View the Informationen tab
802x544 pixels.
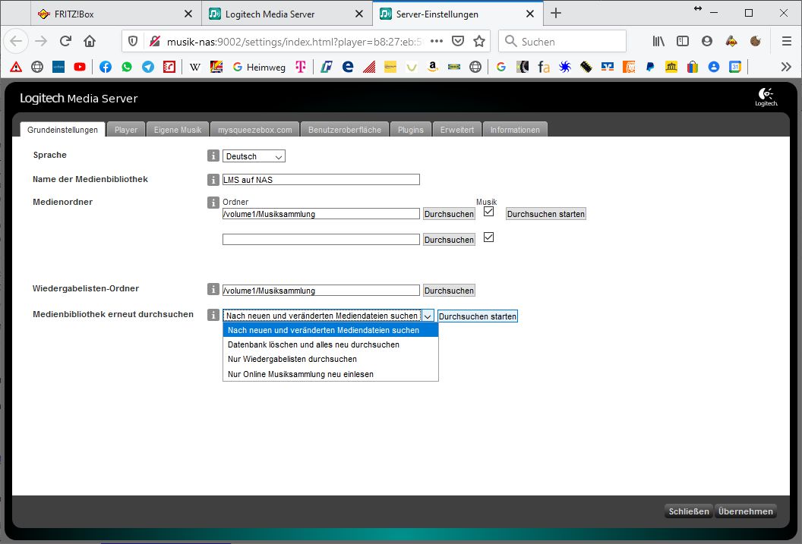(515, 130)
